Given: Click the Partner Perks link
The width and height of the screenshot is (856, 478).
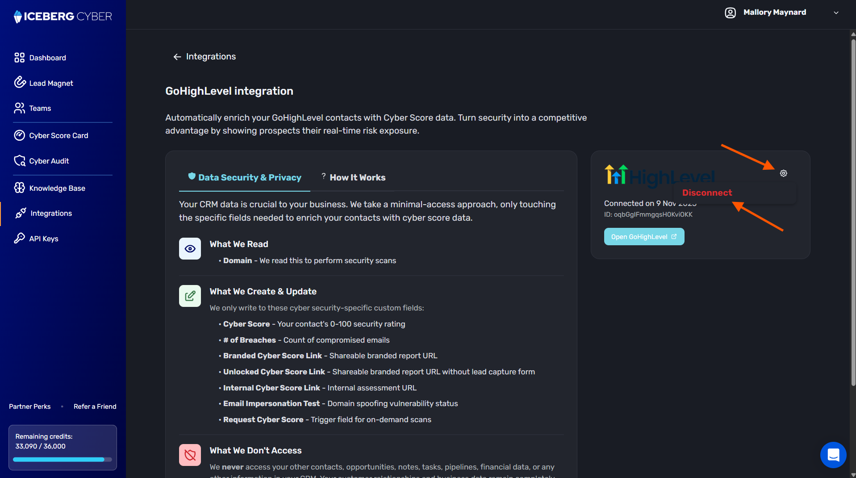Looking at the screenshot, I should coord(29,407).
